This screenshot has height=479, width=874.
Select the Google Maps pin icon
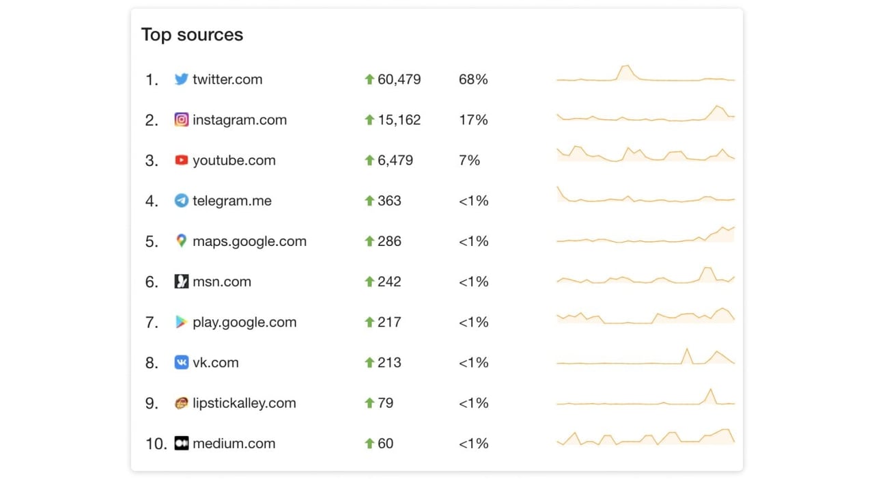click(181, 241)
